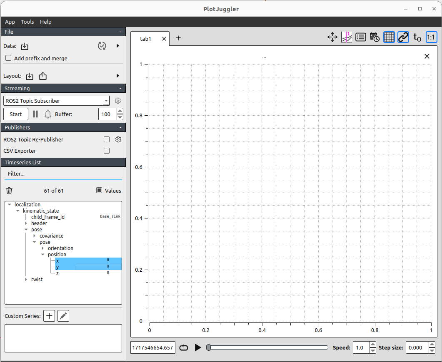
Task: Toggle the plot grid icon
Action: coord(389,37)
